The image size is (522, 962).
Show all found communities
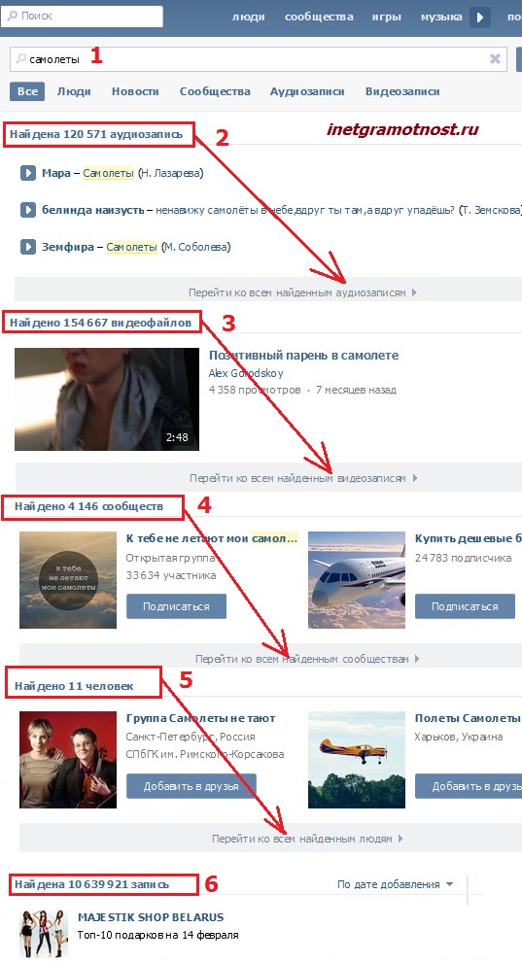pyautogui.click(x=307, y=659)
